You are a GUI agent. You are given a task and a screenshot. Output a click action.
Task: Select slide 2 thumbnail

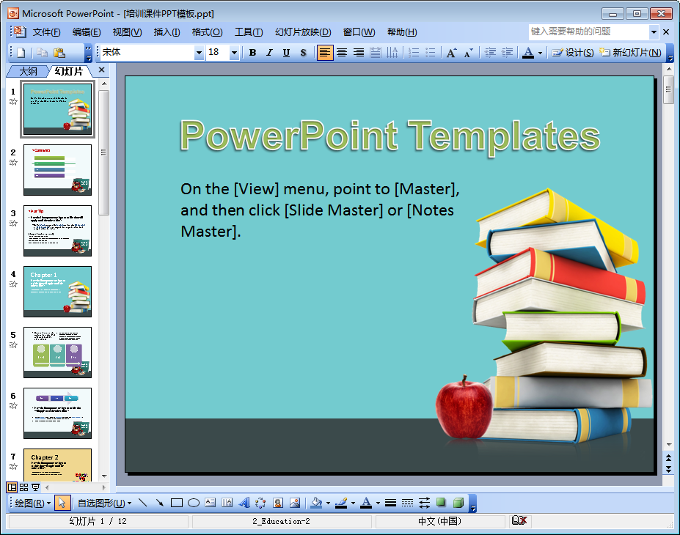[x=58, y=170]
